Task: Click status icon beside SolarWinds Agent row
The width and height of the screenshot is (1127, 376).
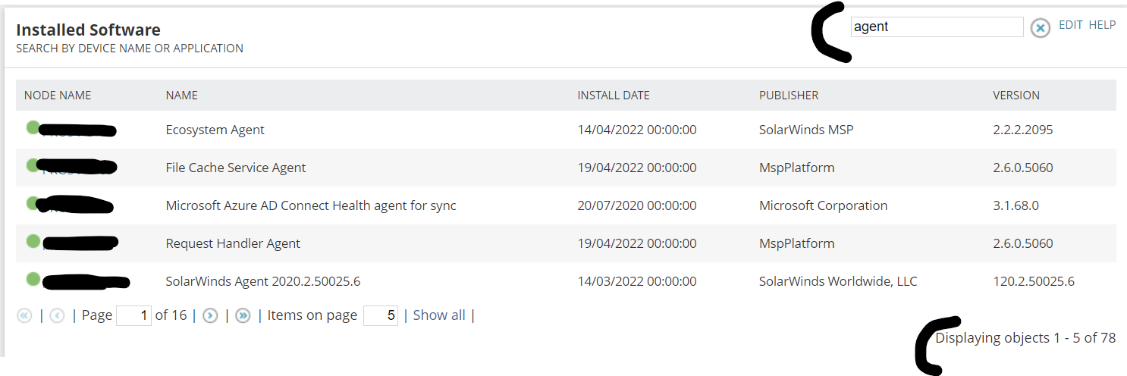Action: coord(33,279)
